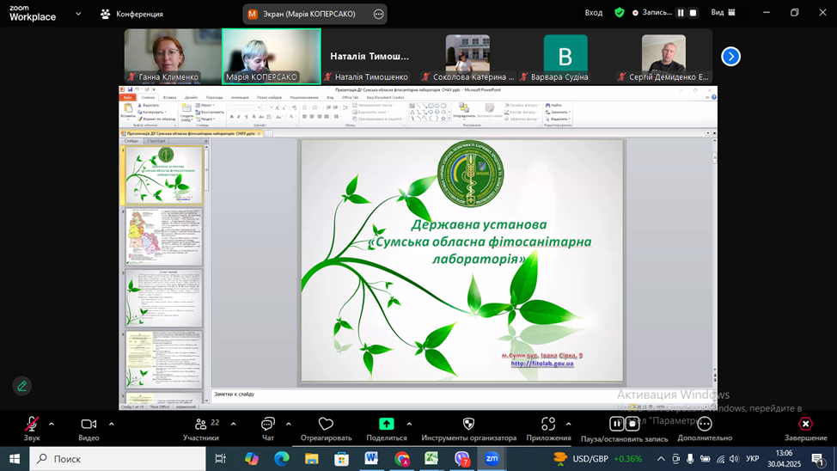Switch to Структура outline pane tab
Screen dimensions: 837x471
click(x=156, y=141)
